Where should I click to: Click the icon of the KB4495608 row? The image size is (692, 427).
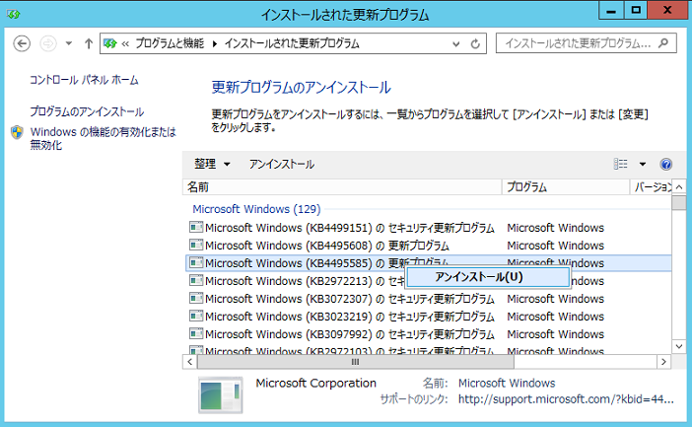pos(196,246)
